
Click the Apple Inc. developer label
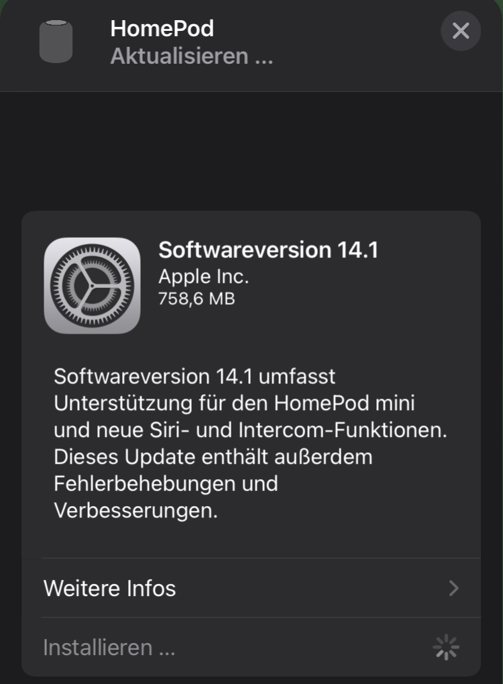pos(204,277)
